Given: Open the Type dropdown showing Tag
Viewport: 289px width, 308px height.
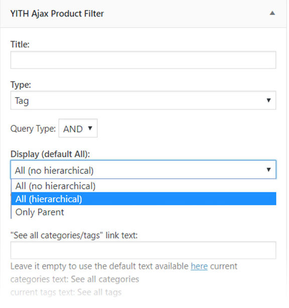Looking at the screenshot, I should coord(143,100).
